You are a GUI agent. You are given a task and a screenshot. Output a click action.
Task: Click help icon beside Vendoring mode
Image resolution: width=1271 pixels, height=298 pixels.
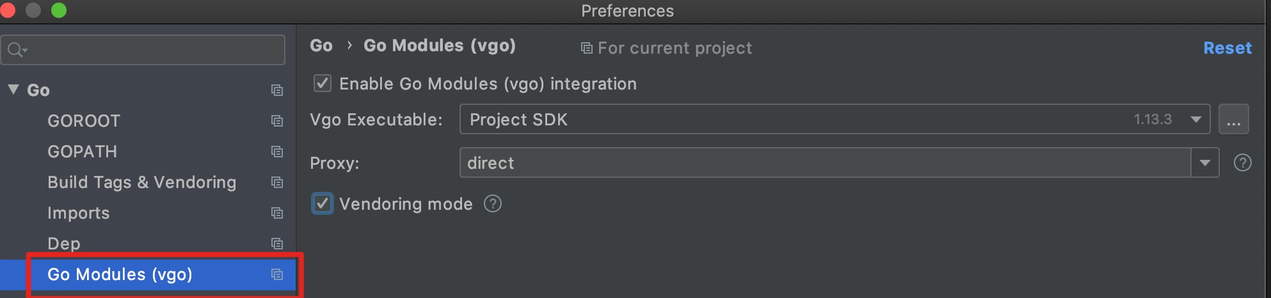pos(493,204)
